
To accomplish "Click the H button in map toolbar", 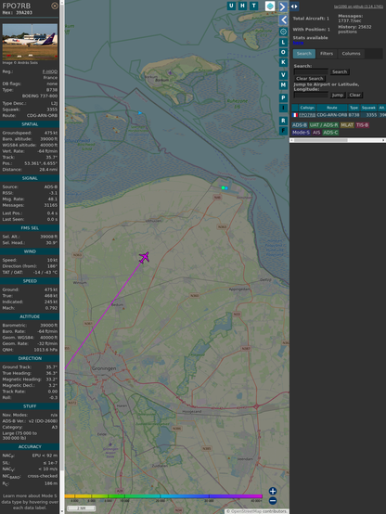I will click(243, 6).
